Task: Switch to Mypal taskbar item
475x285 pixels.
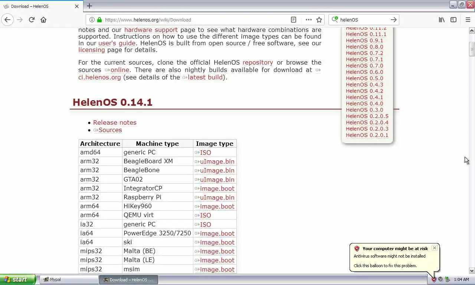Action: click(69, 279)
